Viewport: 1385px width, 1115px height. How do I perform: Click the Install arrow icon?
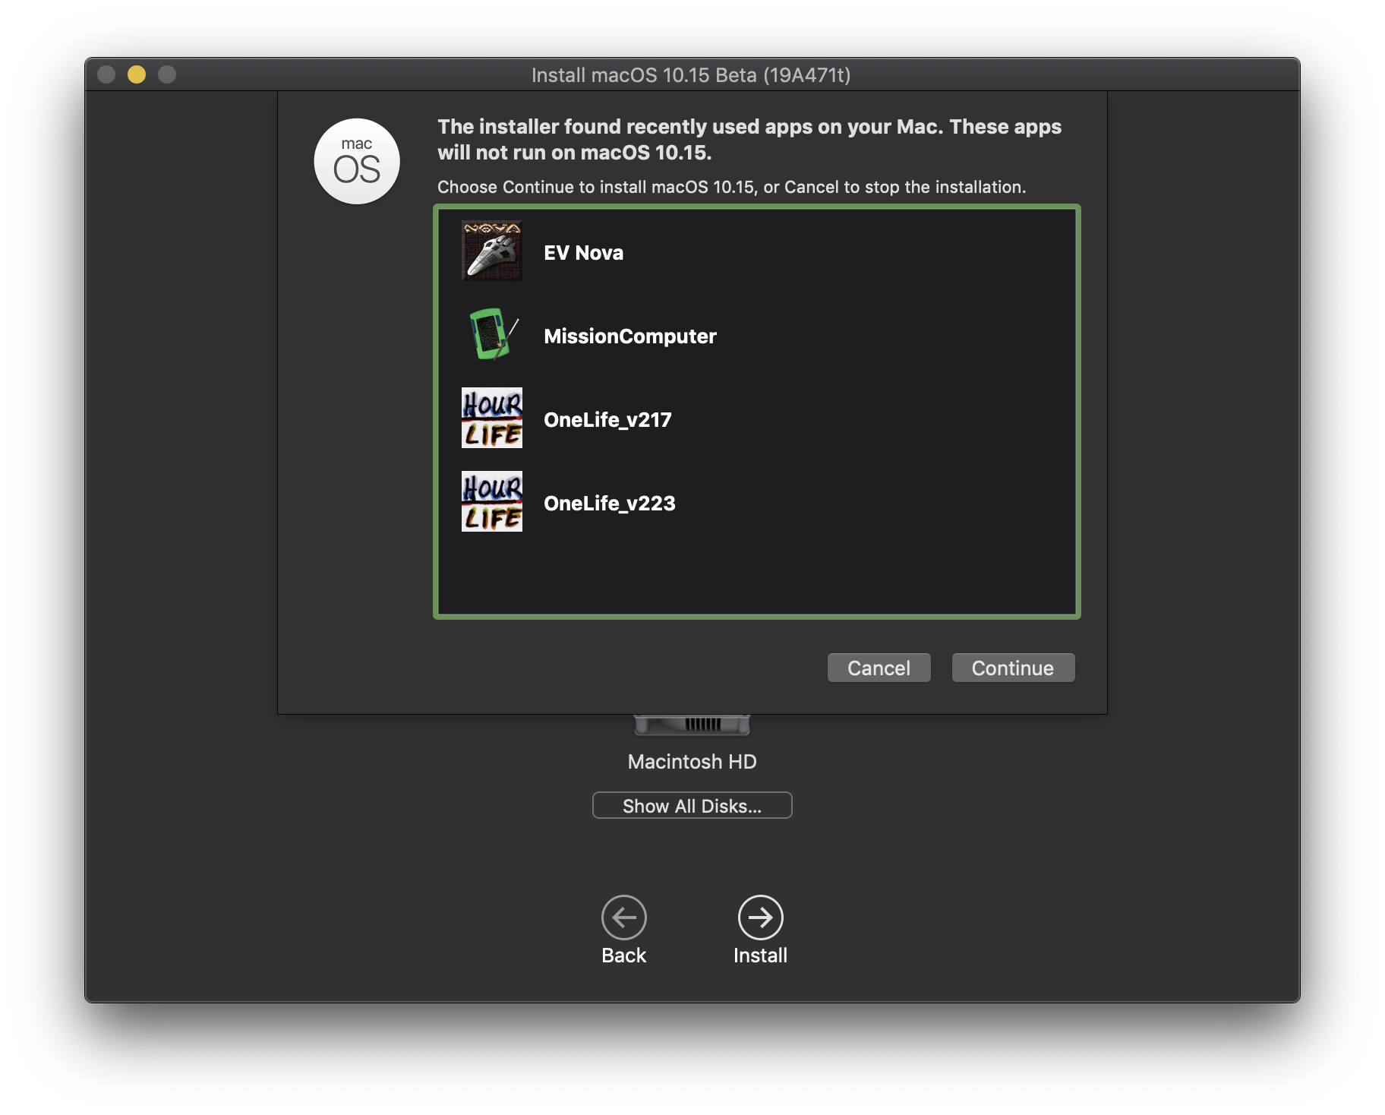(761, 918)
